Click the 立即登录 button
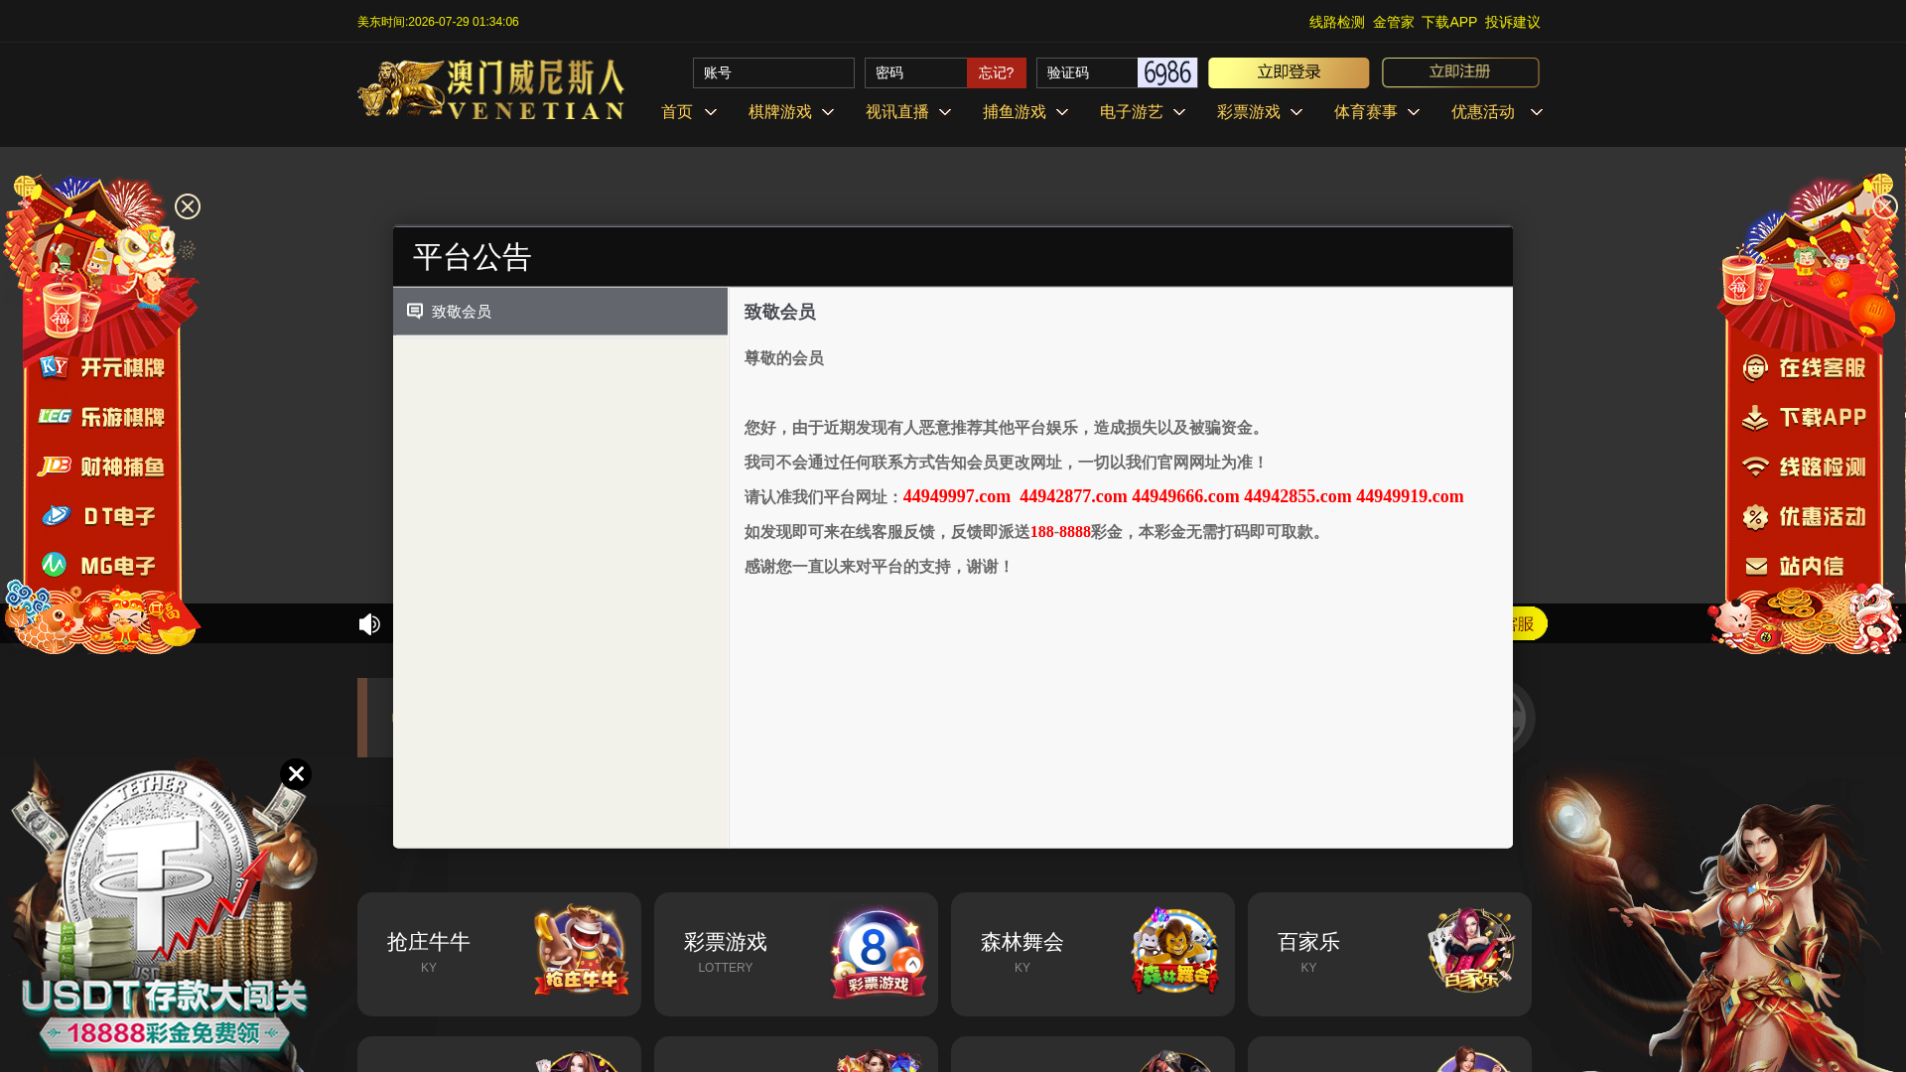The width and height of the screenshot is (1906, 1072). click(x=1289, y=72)
